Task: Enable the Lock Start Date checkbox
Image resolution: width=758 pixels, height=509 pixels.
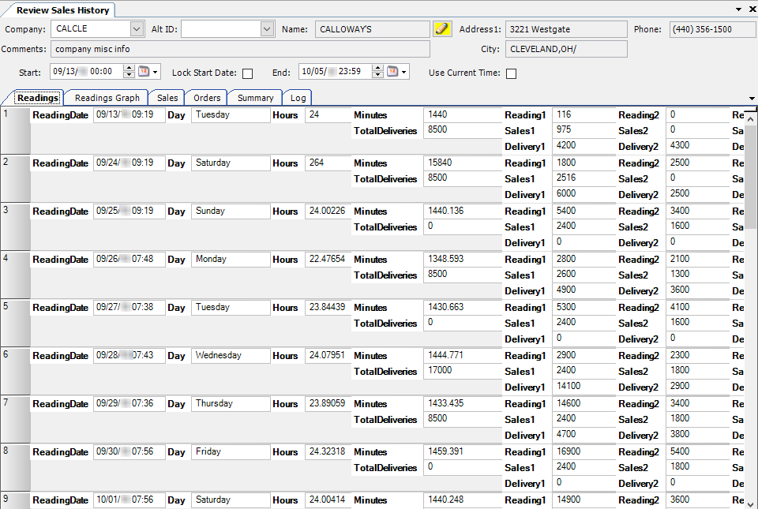Action: coord(248,73)
